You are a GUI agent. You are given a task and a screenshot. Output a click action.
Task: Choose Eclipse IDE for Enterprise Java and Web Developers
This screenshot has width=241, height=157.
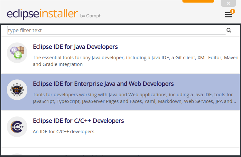point(103,84)
